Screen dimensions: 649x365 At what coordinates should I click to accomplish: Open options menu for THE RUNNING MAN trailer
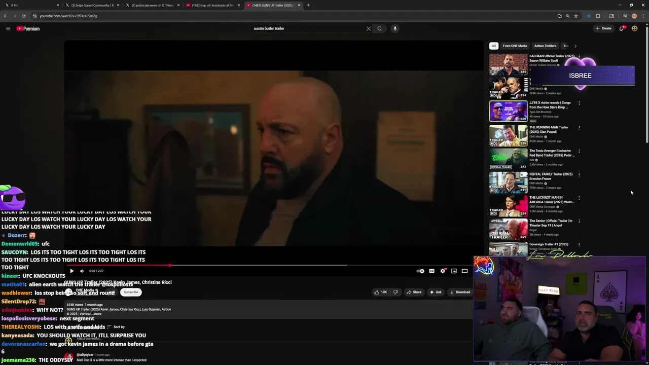[x=579, y=128]
